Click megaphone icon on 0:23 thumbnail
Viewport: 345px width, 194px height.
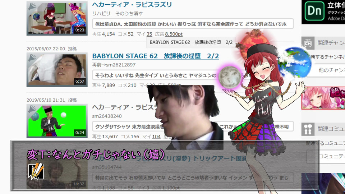point(32,6)
